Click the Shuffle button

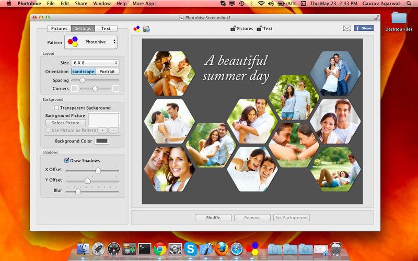[213, 218]
